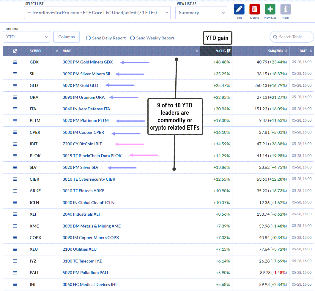Image resolution: width=315 pixels, height=291 pixels.
Task: Click the blue Edit pencil icon
Action: coord(239,9)
